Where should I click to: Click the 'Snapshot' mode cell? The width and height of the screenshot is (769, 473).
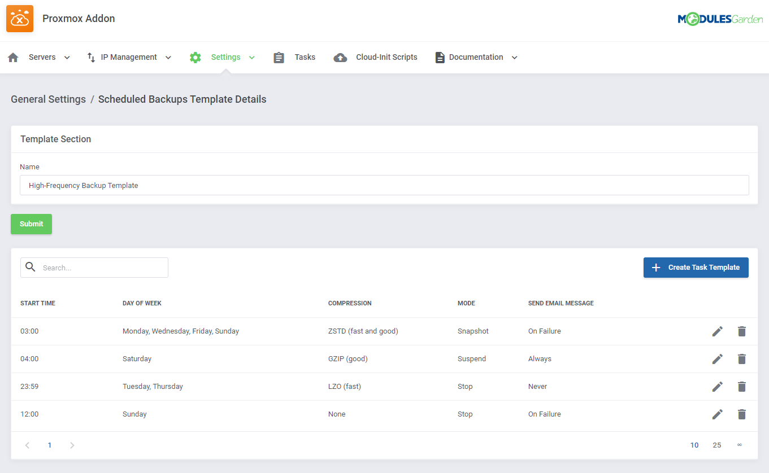(x=473, y=331)
